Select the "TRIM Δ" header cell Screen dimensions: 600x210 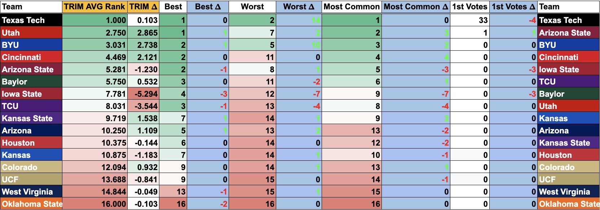[x=144, y=7]
